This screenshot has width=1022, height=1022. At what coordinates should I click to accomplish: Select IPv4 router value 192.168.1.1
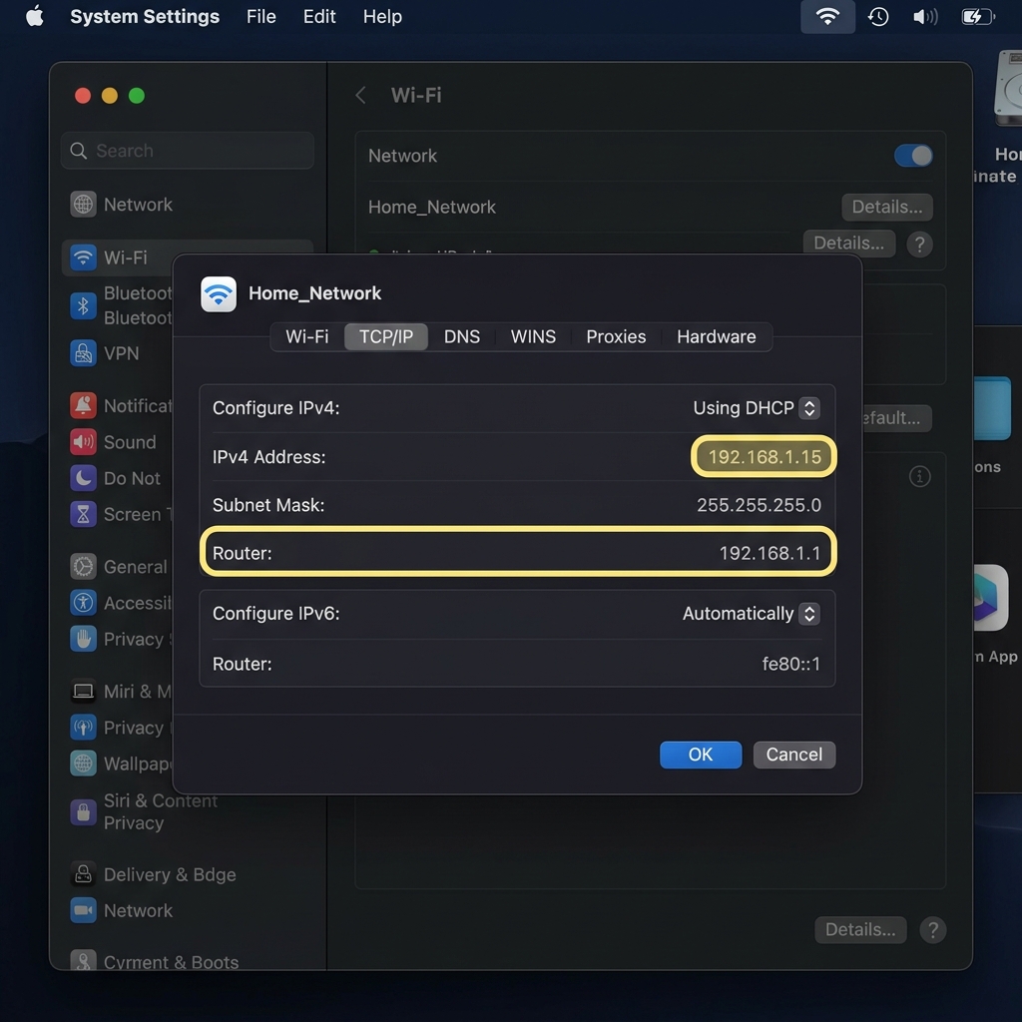769,553
